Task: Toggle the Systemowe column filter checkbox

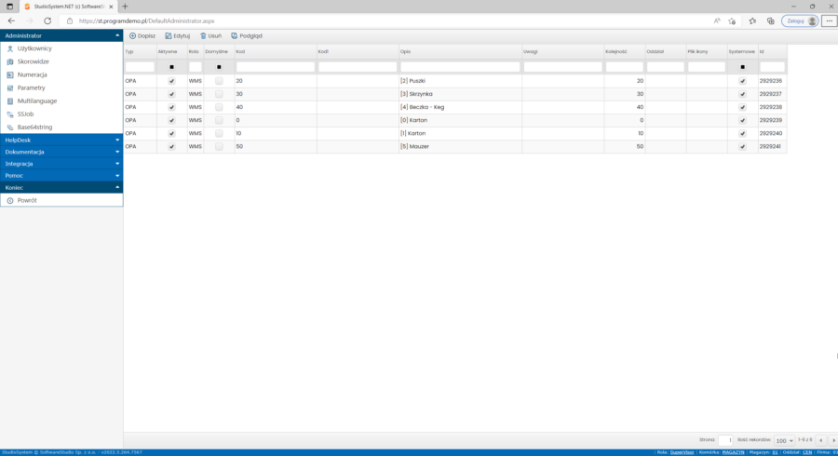Action: [742, 67]
